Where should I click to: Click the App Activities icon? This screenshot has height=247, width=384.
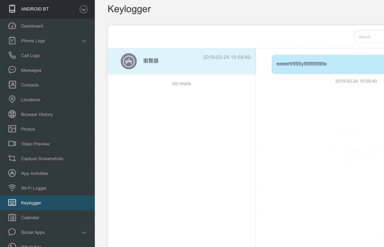[12, 173]
